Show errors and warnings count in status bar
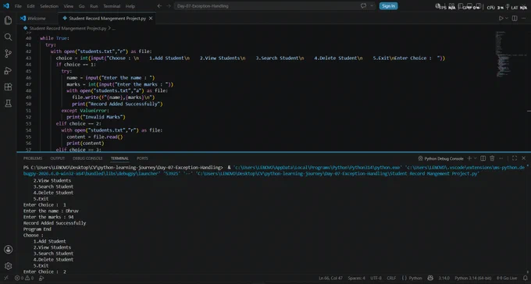This screenshot has height=284, width=531. pos(24,279)
